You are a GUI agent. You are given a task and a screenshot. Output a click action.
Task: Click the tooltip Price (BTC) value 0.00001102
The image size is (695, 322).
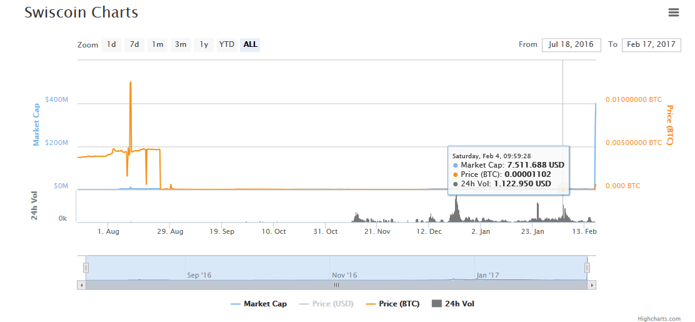(527, 174)
